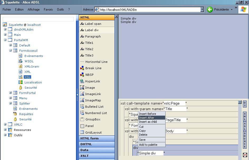Screen dimensions: 249x160
Task: Click the Bulleted List icon
Action: tap(82, 107)
